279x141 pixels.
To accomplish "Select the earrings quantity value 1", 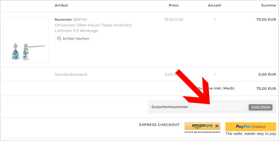I will pos(215,19).
